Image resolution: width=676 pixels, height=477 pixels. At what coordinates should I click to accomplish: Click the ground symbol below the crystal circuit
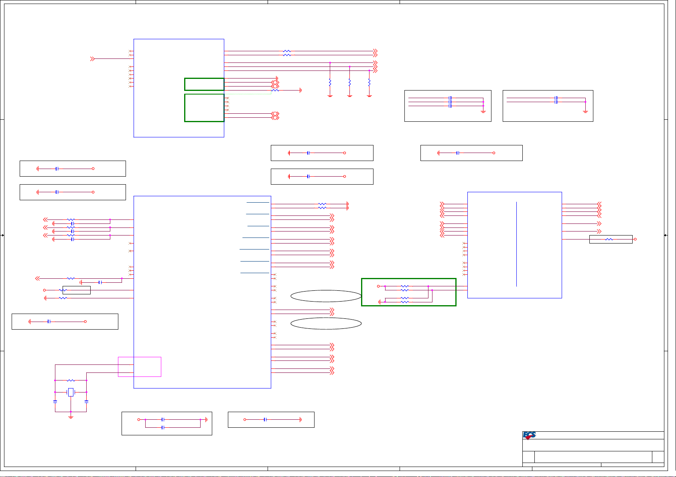tap(71, 417)
